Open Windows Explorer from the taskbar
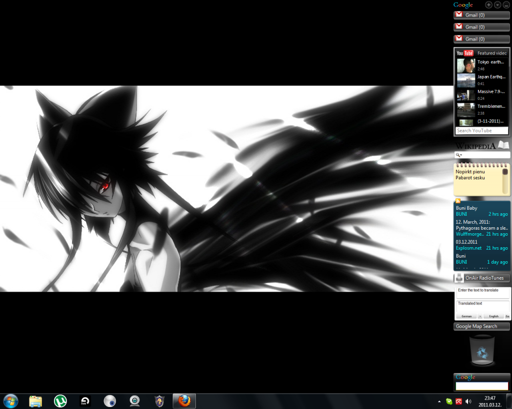This screenshot has height=409, width=512. [x=35, y=401]
